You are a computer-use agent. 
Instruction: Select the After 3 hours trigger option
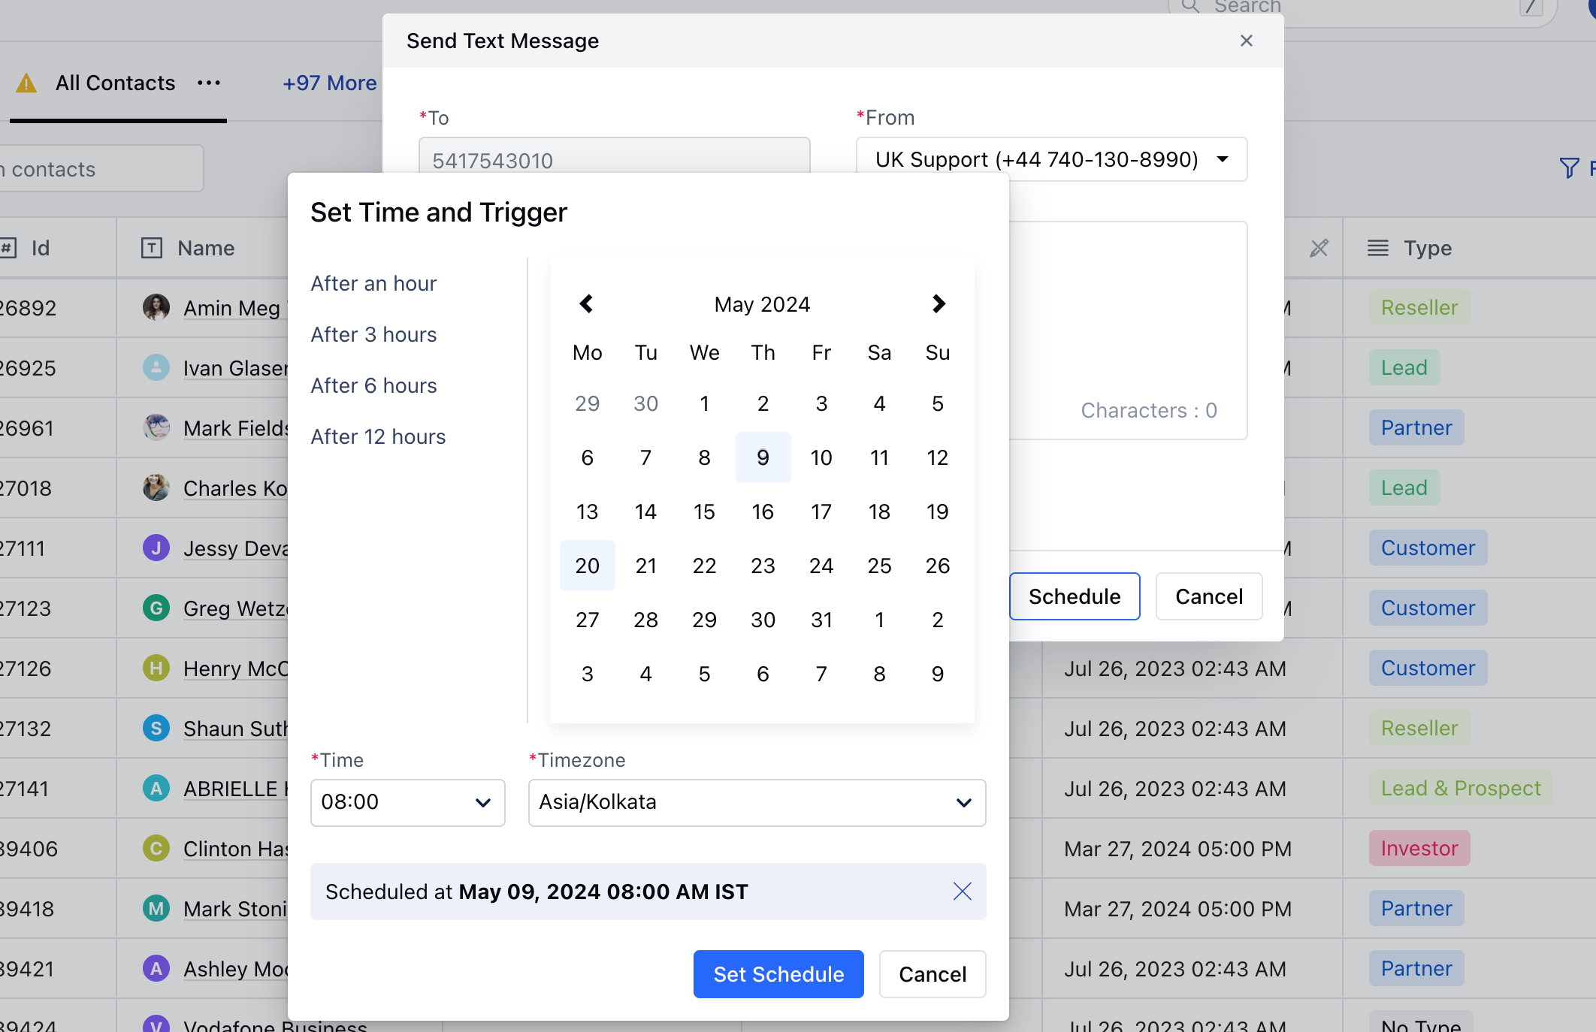coord(373,334)
